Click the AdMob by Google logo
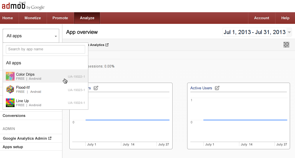Viewport: 295px width, 158px height. (23, 6)
